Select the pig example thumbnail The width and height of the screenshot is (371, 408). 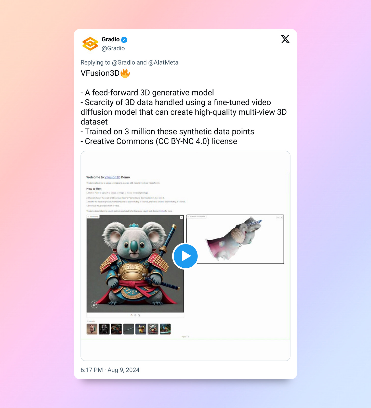click(x=92, y=329)
